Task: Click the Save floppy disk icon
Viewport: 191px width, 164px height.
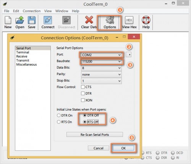Action: tap(32, 20)
